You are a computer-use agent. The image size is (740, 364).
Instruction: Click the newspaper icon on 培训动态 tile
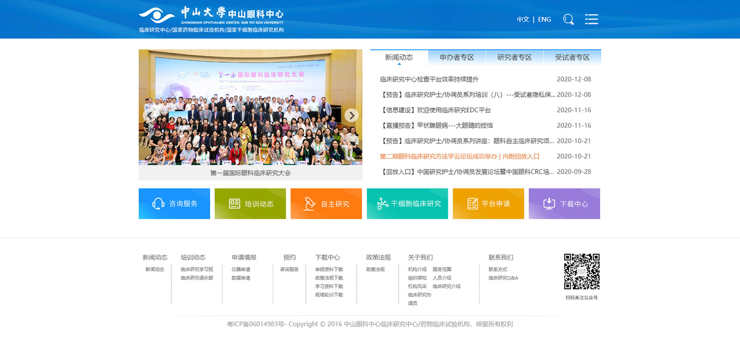point(234,204)
